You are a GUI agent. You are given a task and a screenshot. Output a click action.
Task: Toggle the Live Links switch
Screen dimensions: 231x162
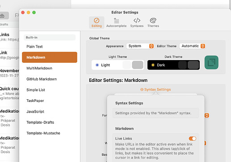pos(193,138)
